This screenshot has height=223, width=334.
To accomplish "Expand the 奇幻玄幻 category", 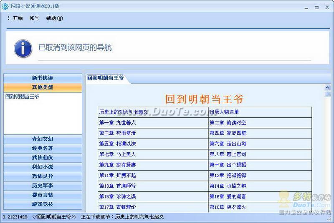I will 43,139.
